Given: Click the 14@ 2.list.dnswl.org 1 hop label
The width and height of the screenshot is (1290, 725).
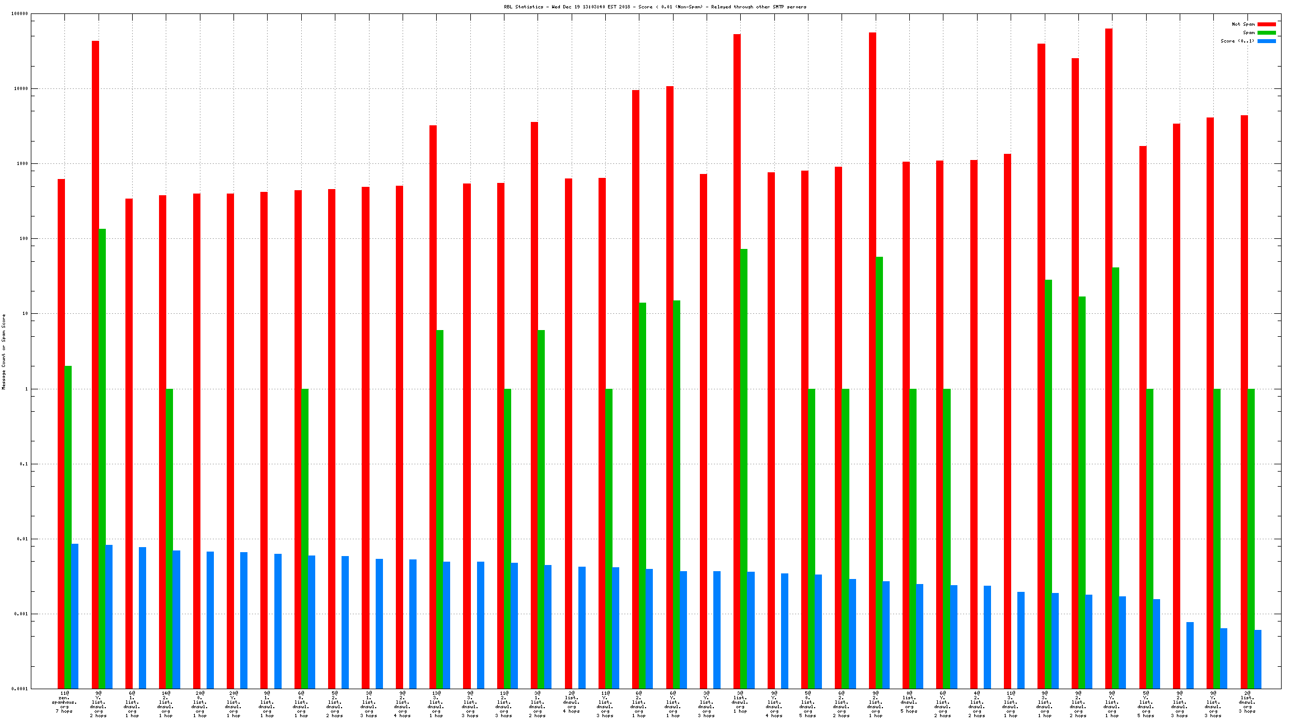Looking at the screenshot, I should point(166,704).
